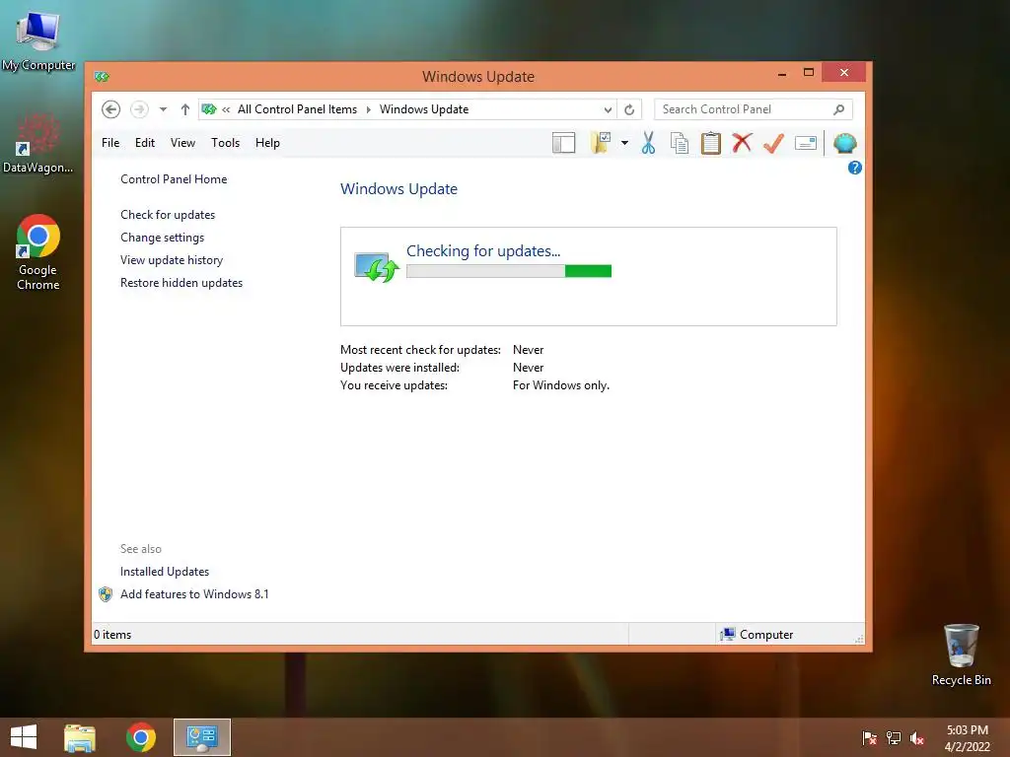Expand the breadcrumb arrow after All Control Panel Items
1010x757 pixels.
coord(369,109)
